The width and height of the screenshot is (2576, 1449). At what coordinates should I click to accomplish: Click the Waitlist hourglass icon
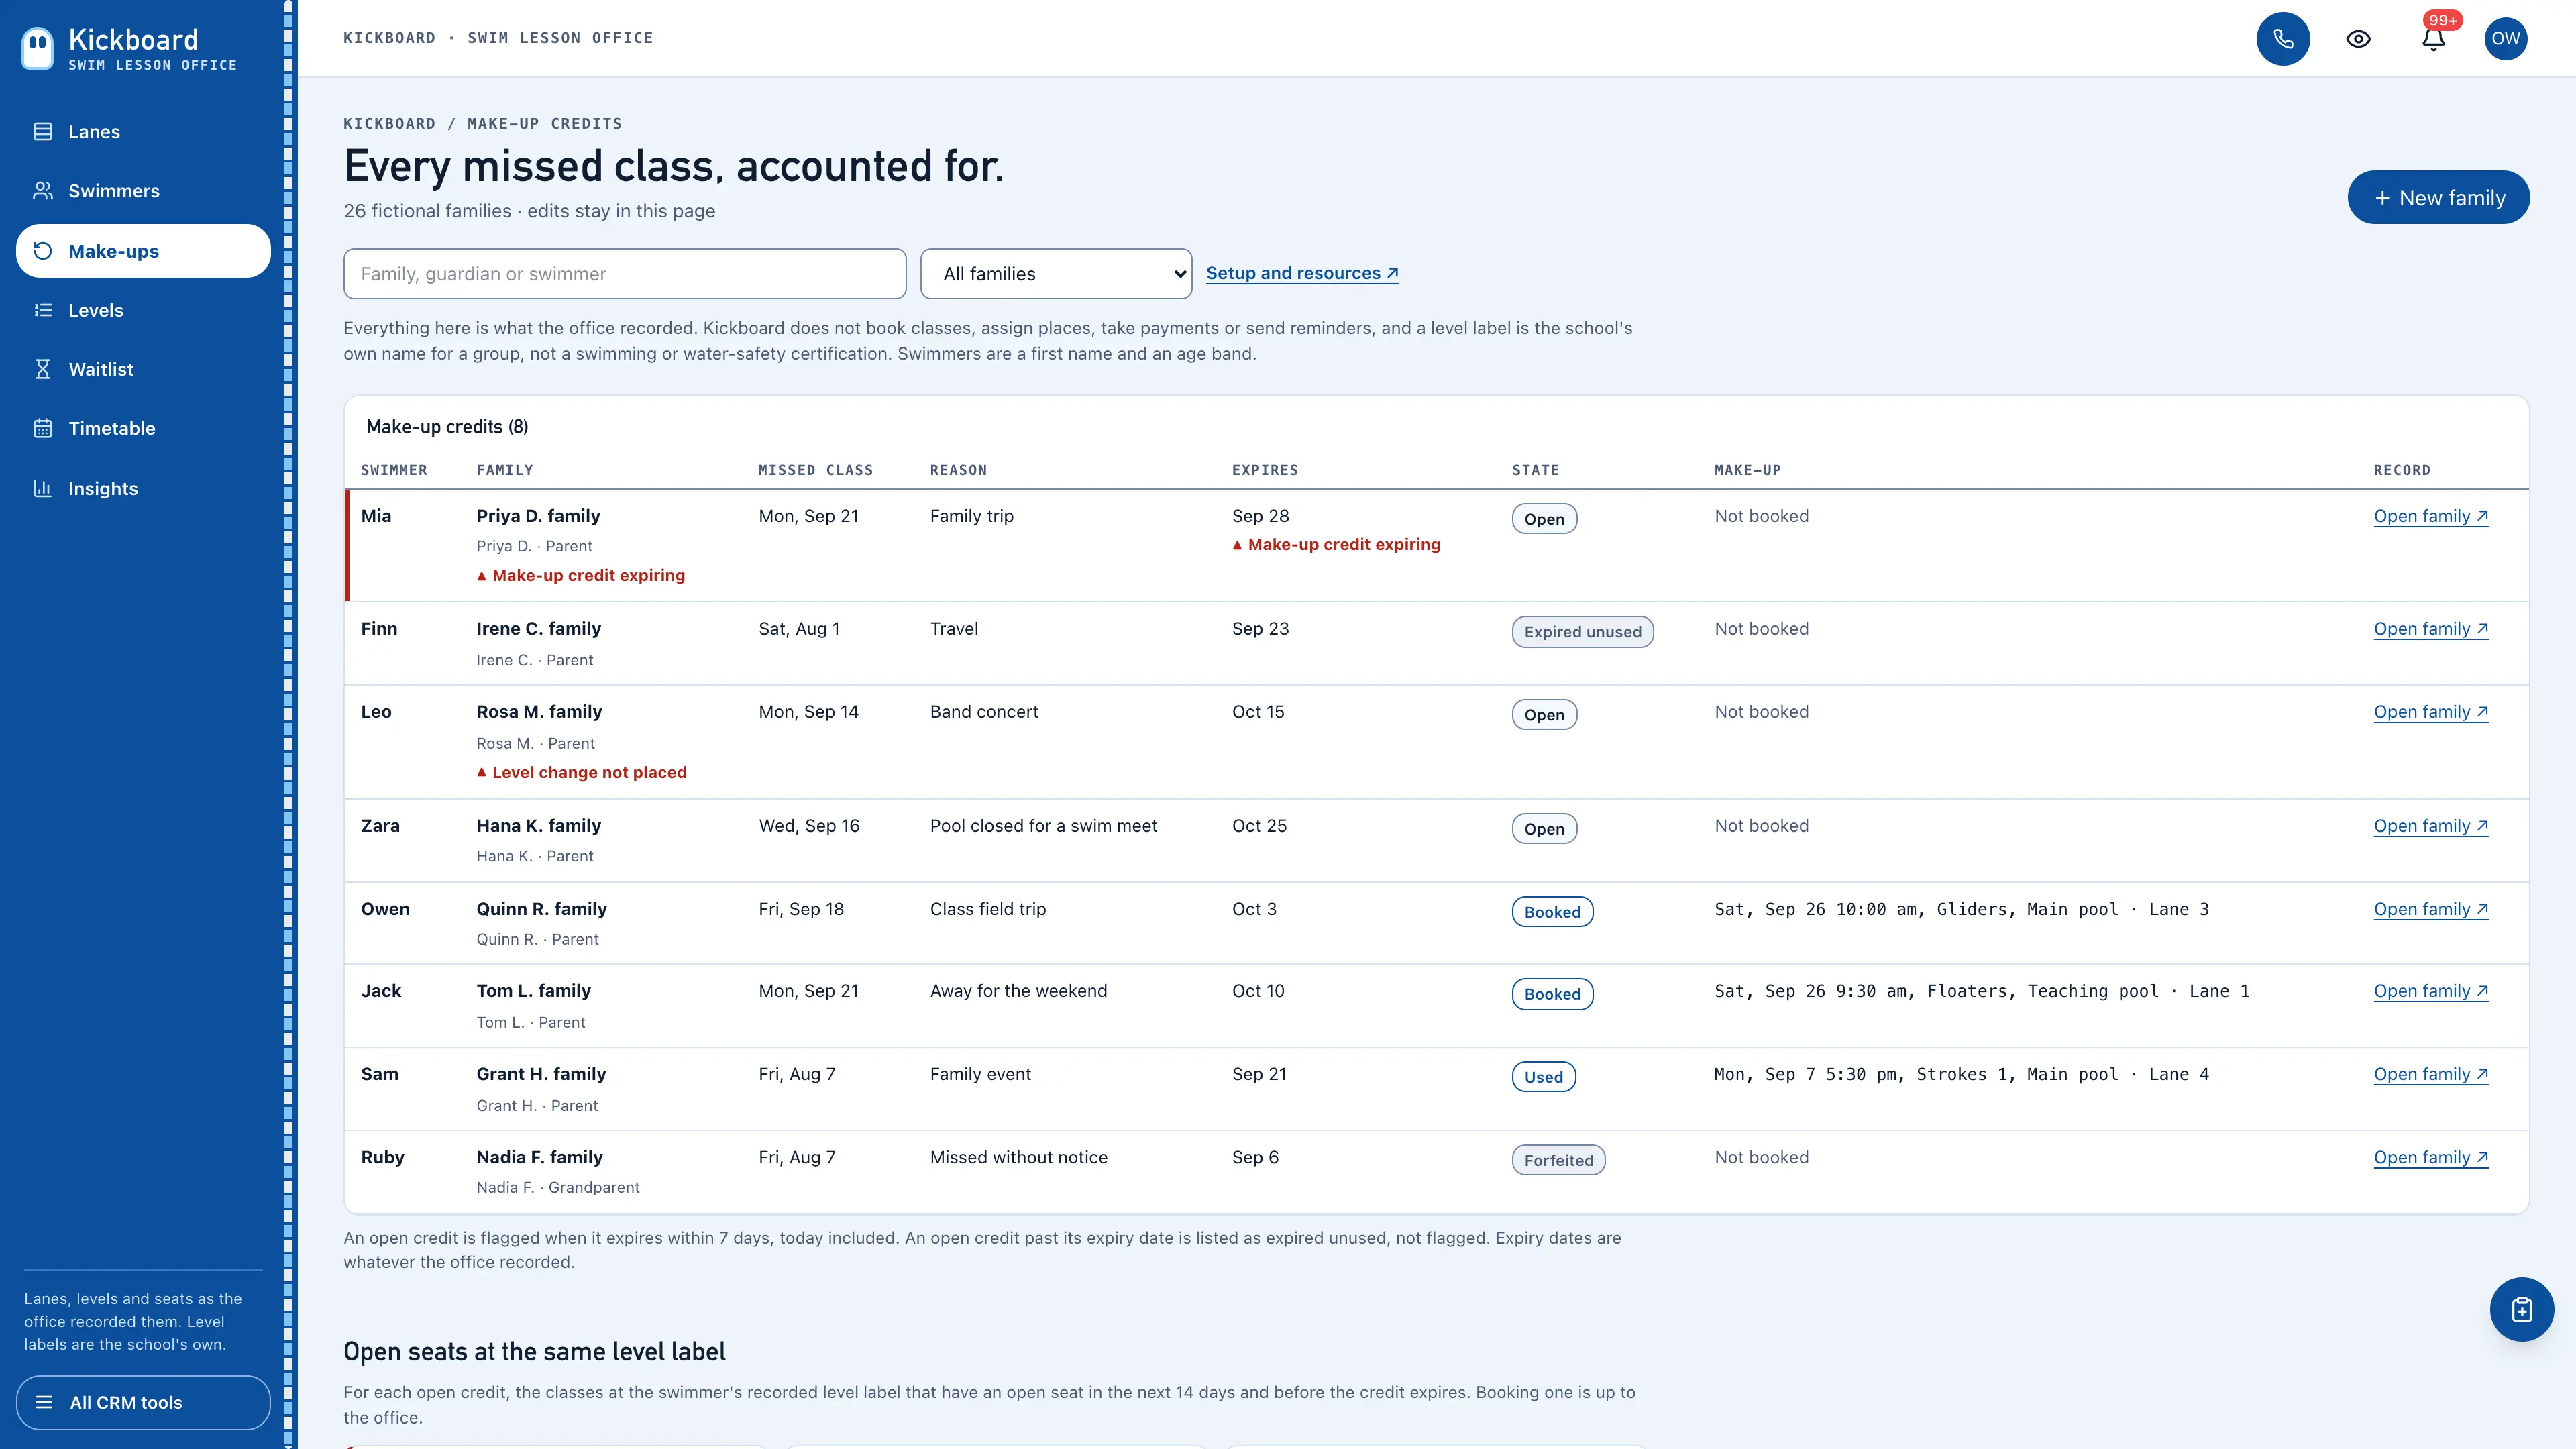[x=43, y=369]
